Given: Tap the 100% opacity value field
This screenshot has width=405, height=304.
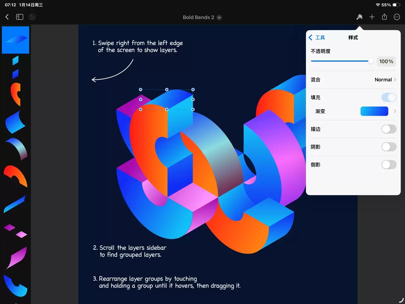Looking at the screenshot, I should [x=386, y=61].
